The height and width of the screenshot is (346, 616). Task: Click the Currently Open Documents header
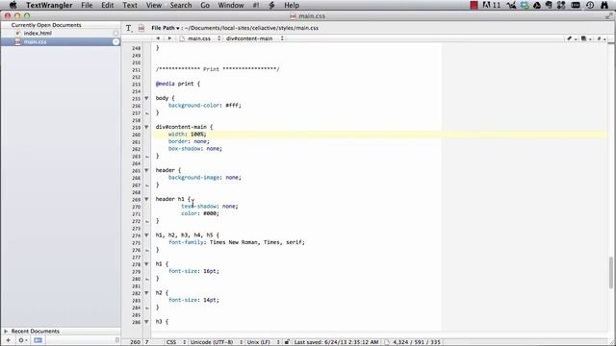point(46,25)
